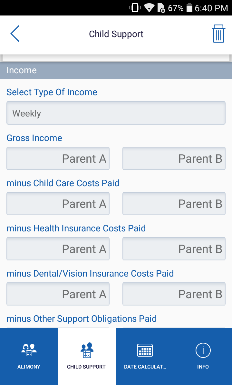Tap the DATE CALCULAT... tab label
The width and height of the screenshot is (232, 385).
[145, 367]
